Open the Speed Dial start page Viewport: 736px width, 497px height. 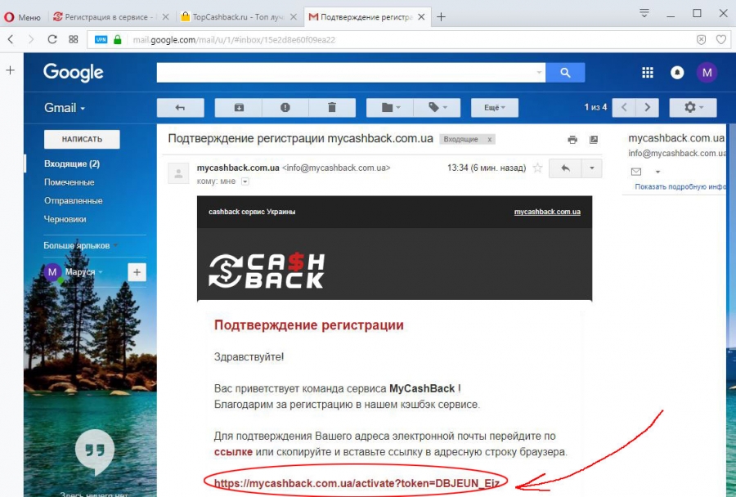[x=74, y=39]
